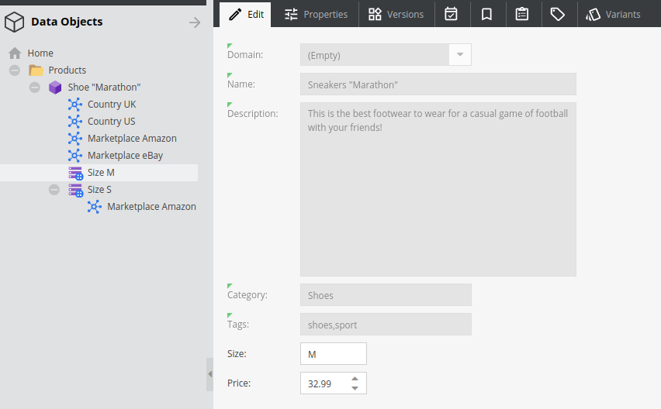The image size is (661, 409).
Task: Click the Price number field
Action: [334, 383]
